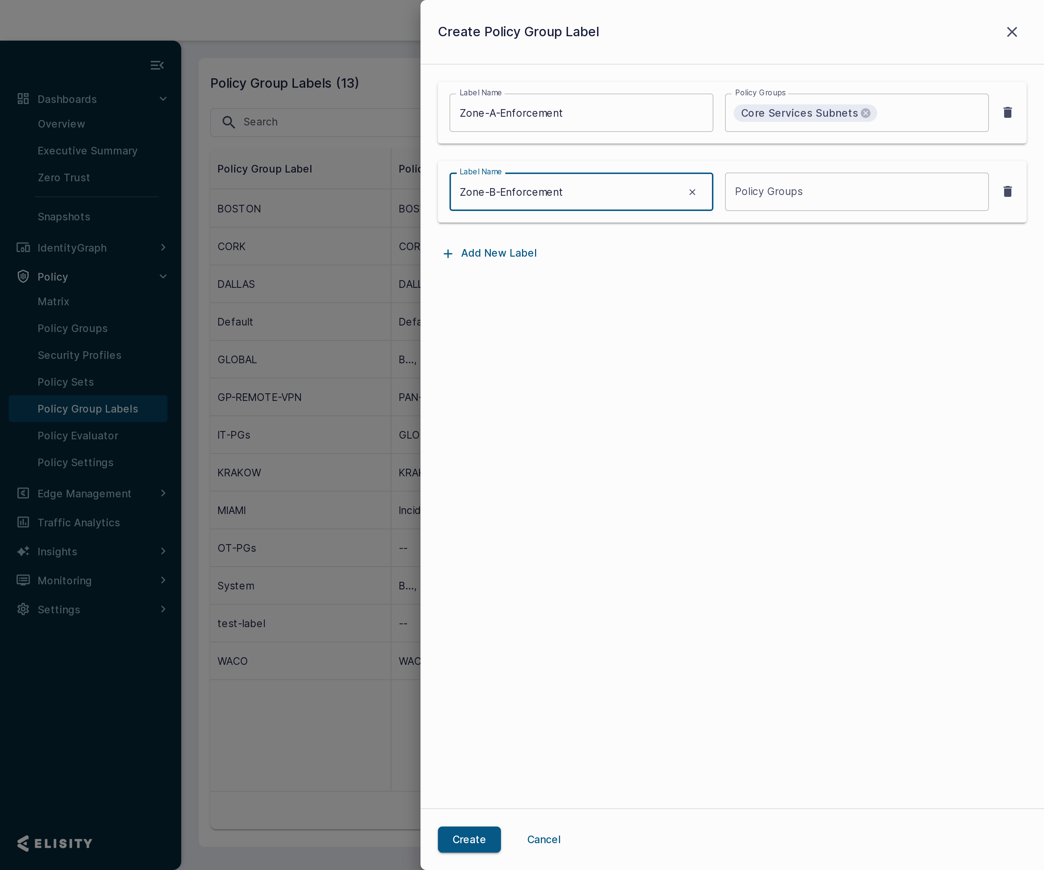This screenshot has width=1044, height=870.
Task: Click the Dashboards grid icon
Action: (23, 99)
